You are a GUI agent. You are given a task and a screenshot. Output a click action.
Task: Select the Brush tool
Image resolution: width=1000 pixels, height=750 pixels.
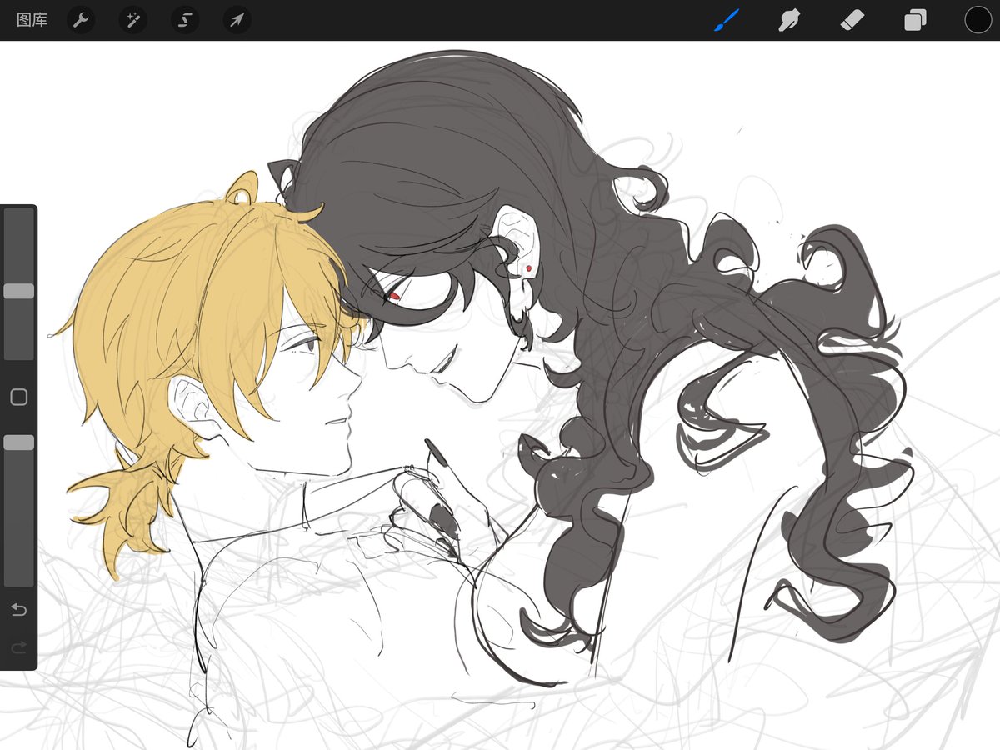727,20
